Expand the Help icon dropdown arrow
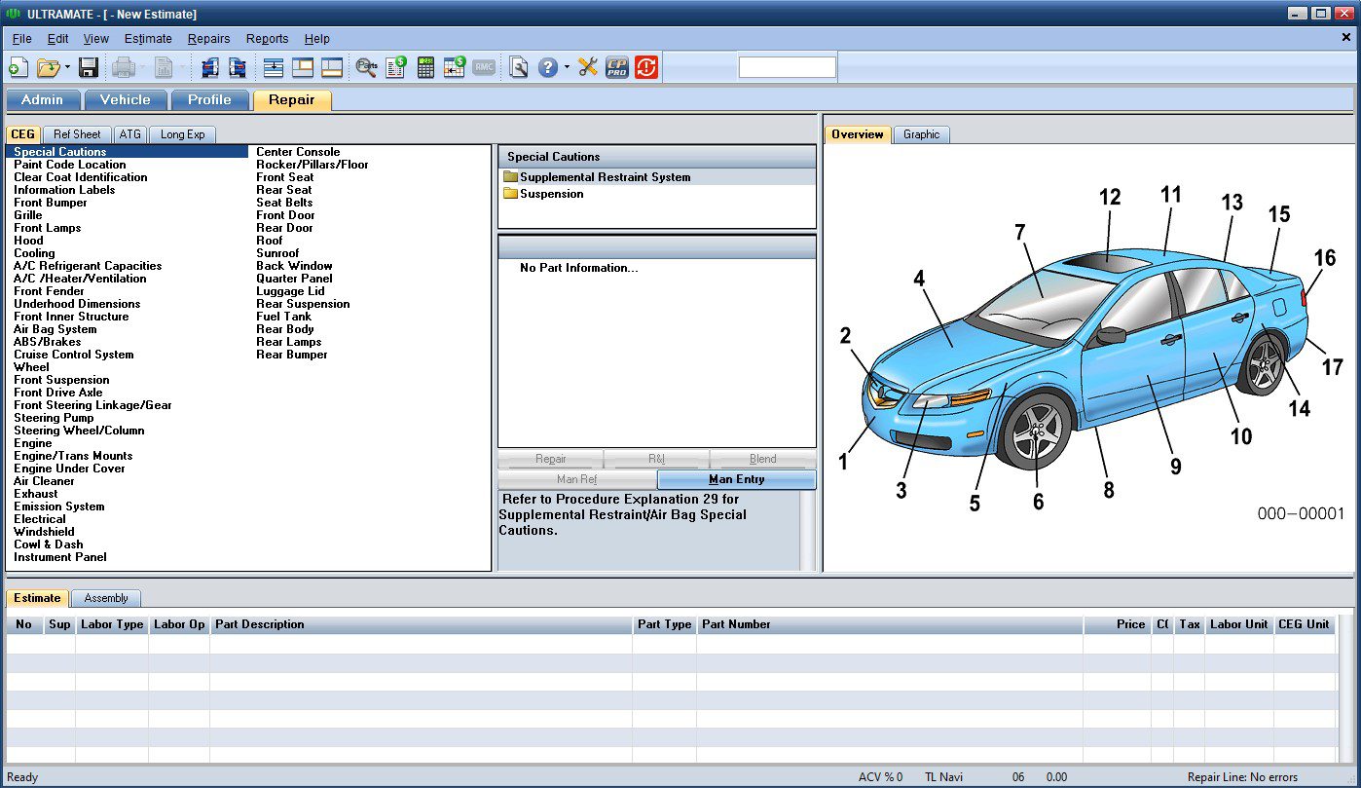Screen dimensions: 1361x788 567,67
